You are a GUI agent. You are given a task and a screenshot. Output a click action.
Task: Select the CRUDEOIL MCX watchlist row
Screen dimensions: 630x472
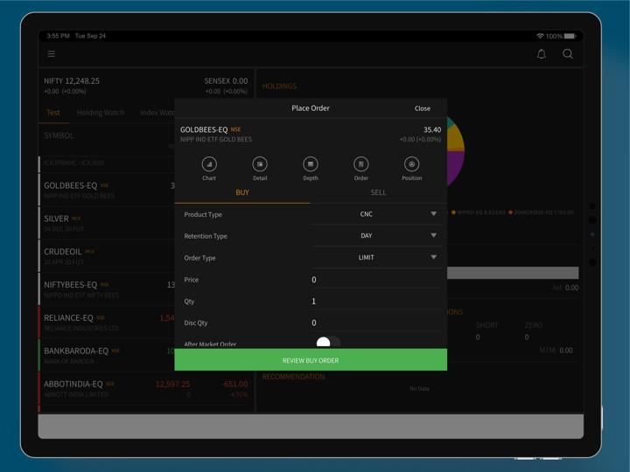[x=107, y=256]
